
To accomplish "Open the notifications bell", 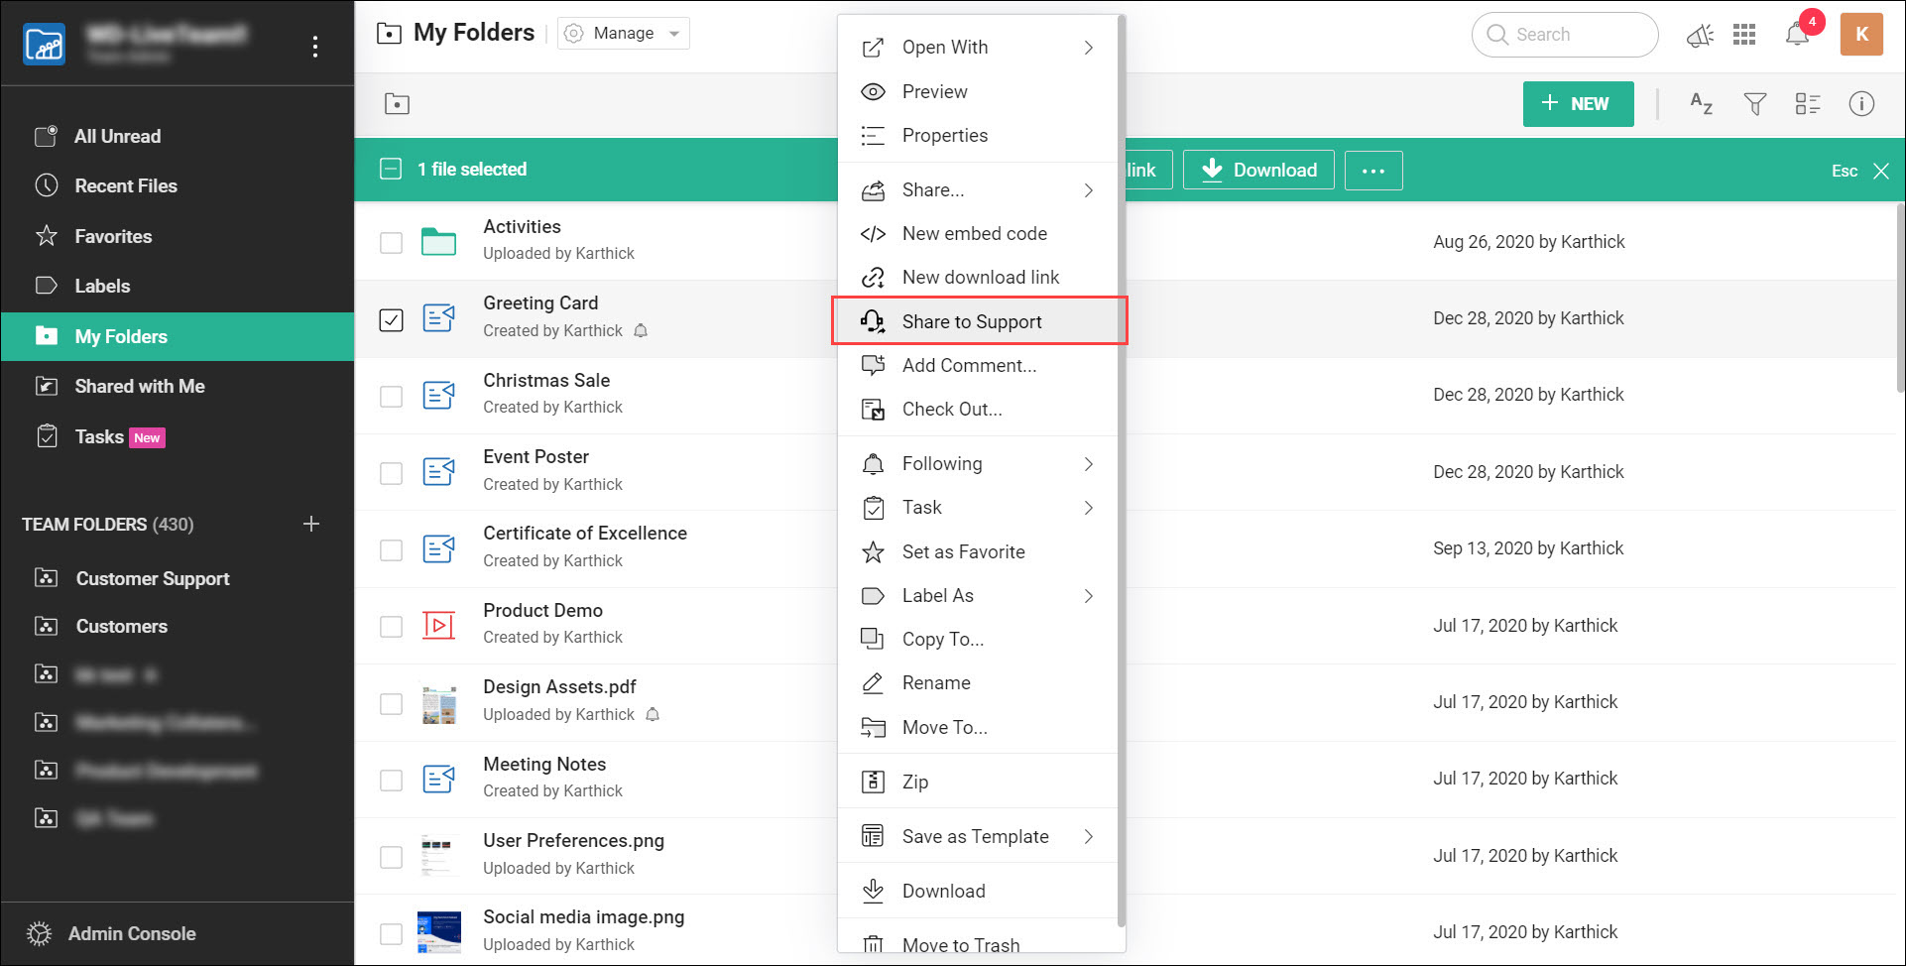I will (x=1797, y=34).
